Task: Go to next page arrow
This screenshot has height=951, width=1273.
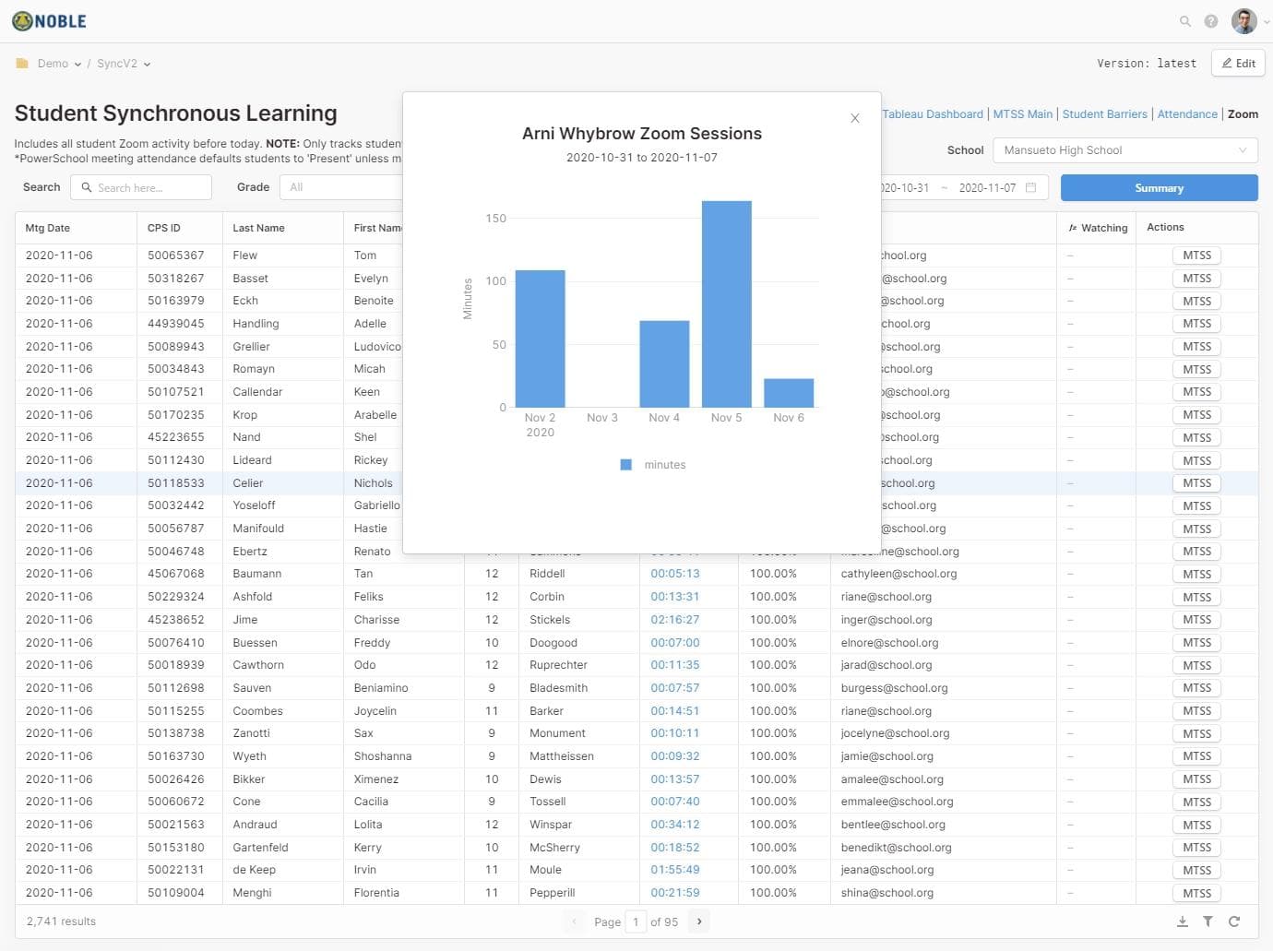Action: 699,921
